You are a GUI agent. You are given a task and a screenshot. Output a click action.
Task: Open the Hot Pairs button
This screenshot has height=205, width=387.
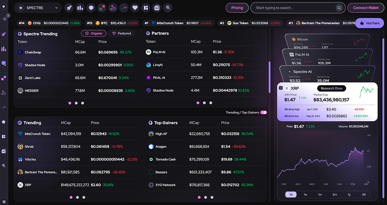tap(370, 23)
